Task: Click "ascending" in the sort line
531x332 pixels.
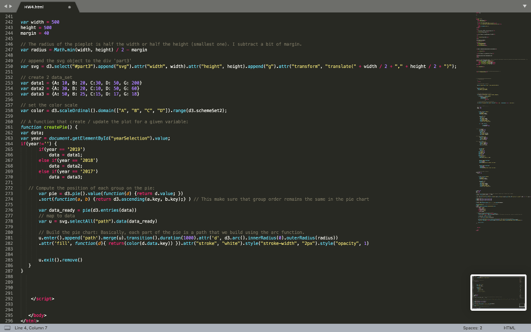Action: 133,199
